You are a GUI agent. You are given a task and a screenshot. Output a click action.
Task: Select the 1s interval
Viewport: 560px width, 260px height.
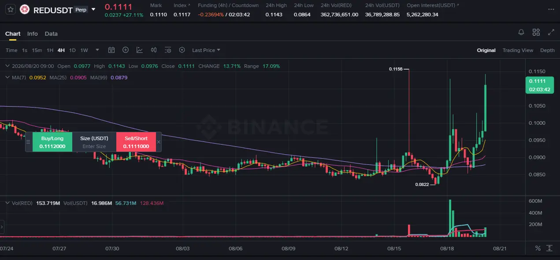pos(25,50)
